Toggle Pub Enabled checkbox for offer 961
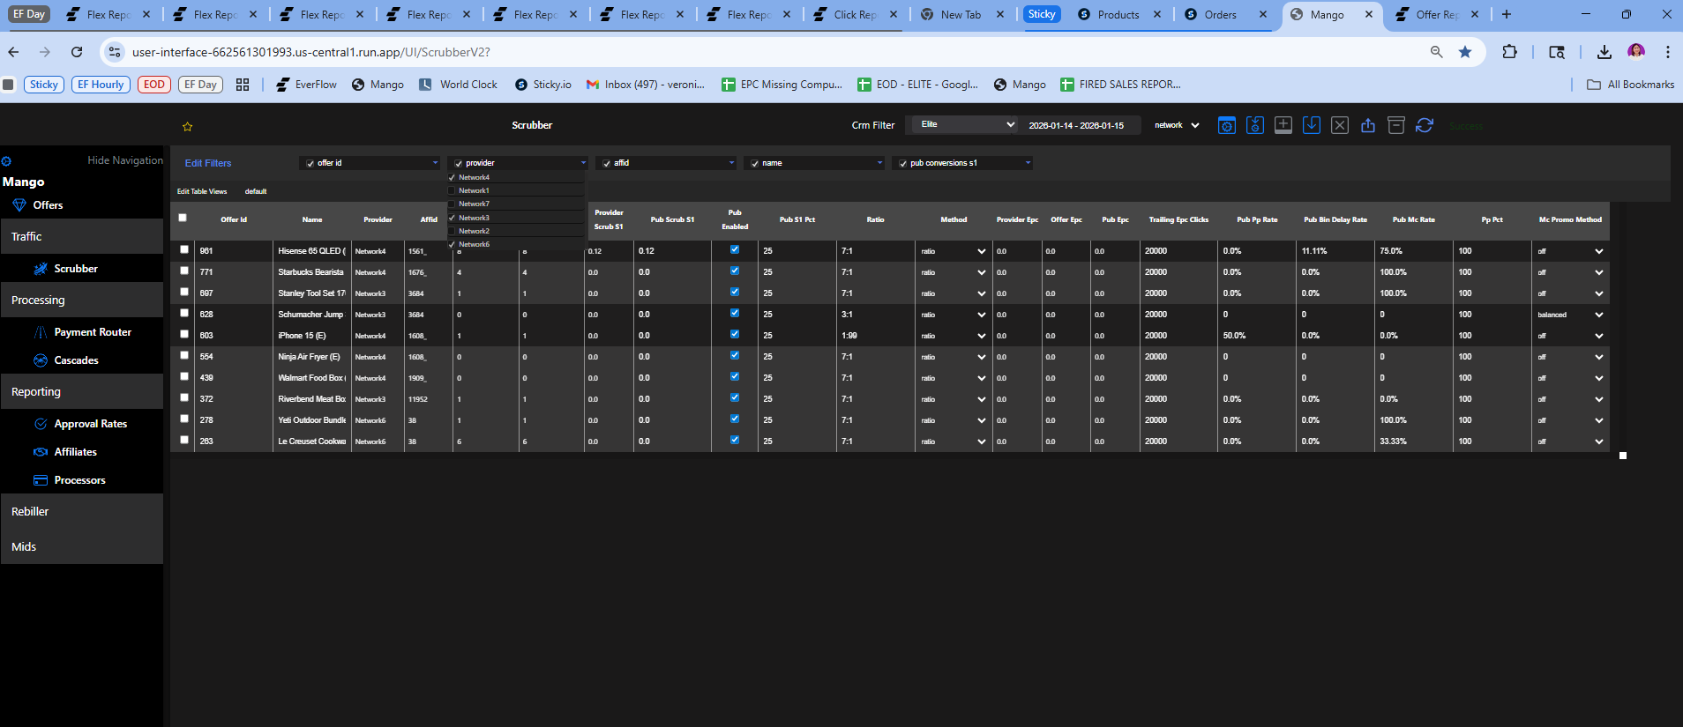The width and height of the screenshot is (1683, 727). (734, 249)
